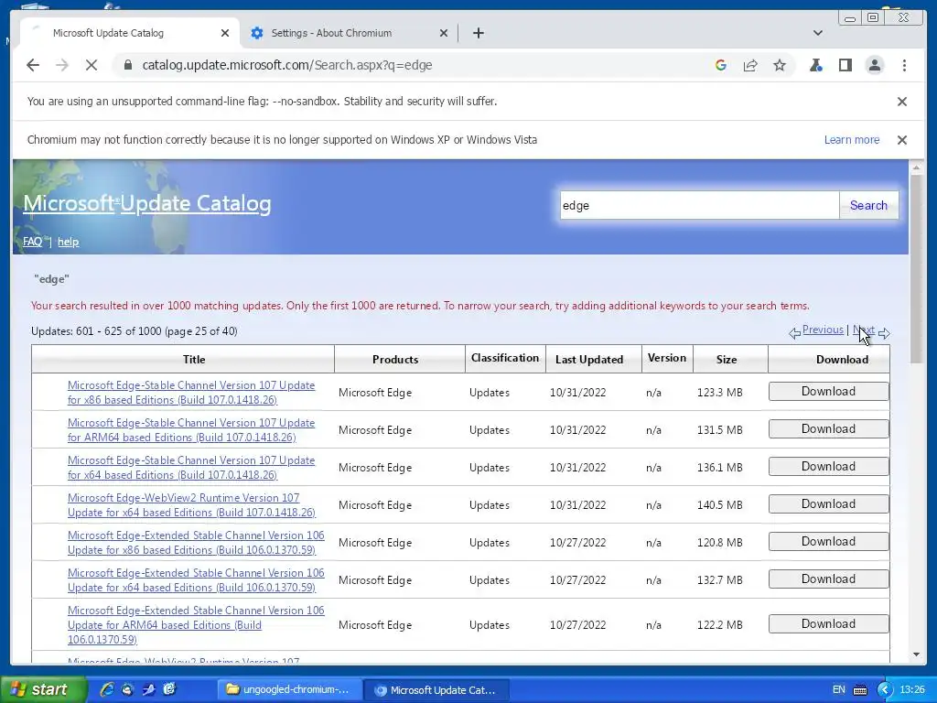This screenshot has width=937, height=703.
Task: Sort by Title column header
Action: 194,359
